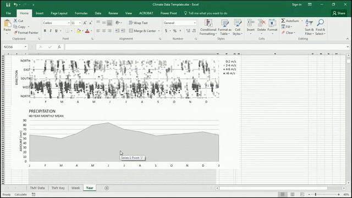Open Cell Styles gallery
The width and height of the screenshot is (352, 198).
(x=238, y=27)
